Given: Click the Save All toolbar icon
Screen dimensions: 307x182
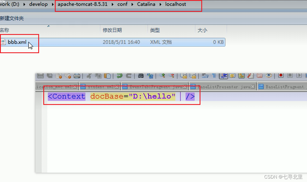Looking at the screenshot, I should tap(50, 76).
